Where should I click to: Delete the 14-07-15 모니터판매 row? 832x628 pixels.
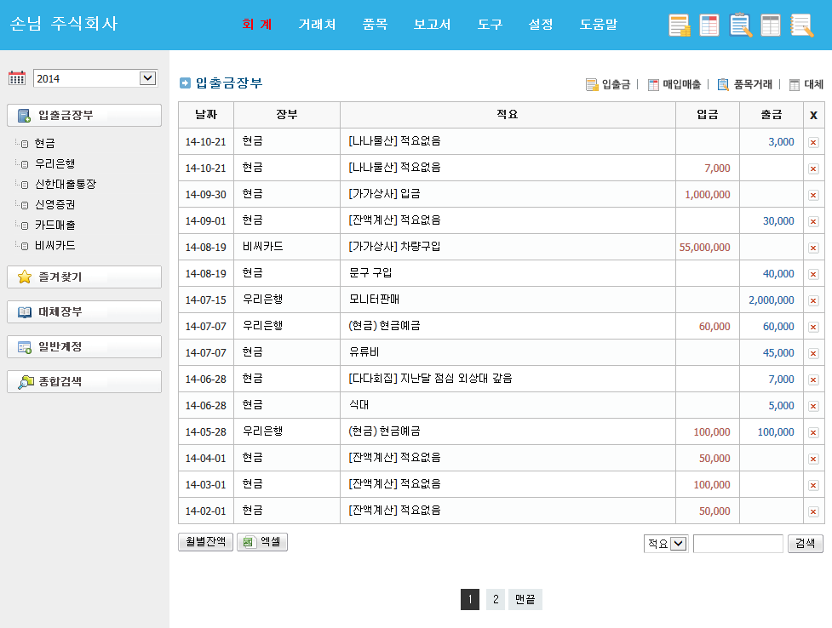tap(813, 300)
